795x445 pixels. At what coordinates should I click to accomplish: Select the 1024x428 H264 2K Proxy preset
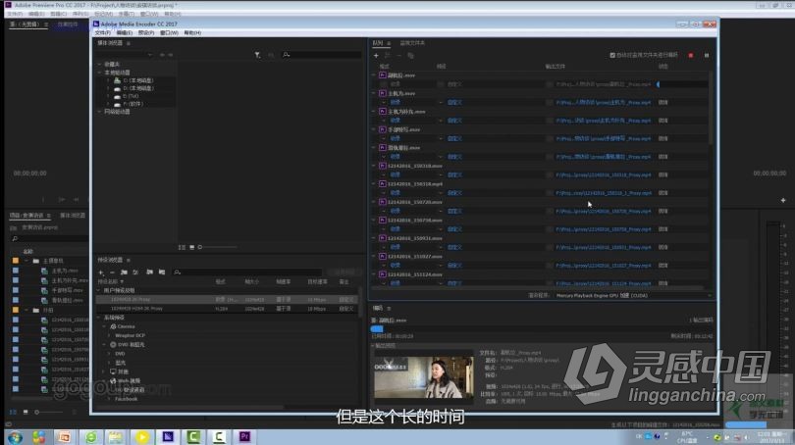pyautogui.click(x=133, y=308)
